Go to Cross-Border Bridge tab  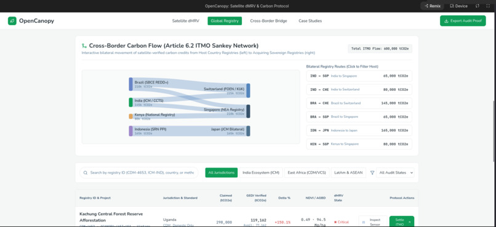pyautogui.click(x=268, y=21)
